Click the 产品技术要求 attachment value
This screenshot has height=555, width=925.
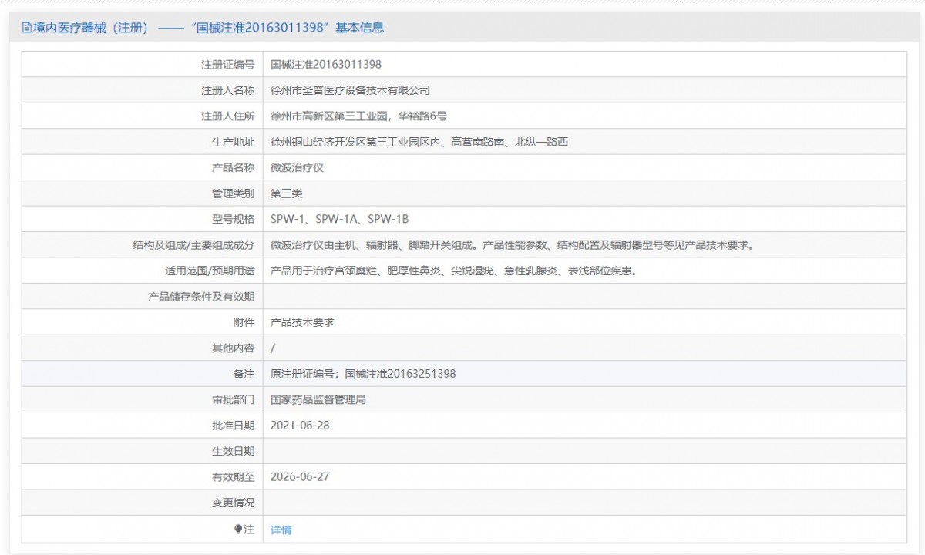(302, 322)
